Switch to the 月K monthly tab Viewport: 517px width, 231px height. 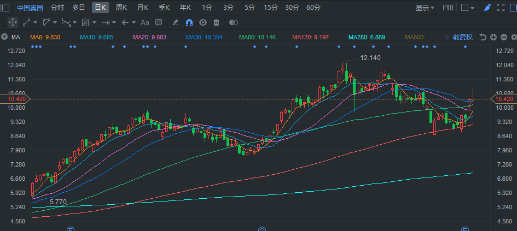[x=143, y=8]
